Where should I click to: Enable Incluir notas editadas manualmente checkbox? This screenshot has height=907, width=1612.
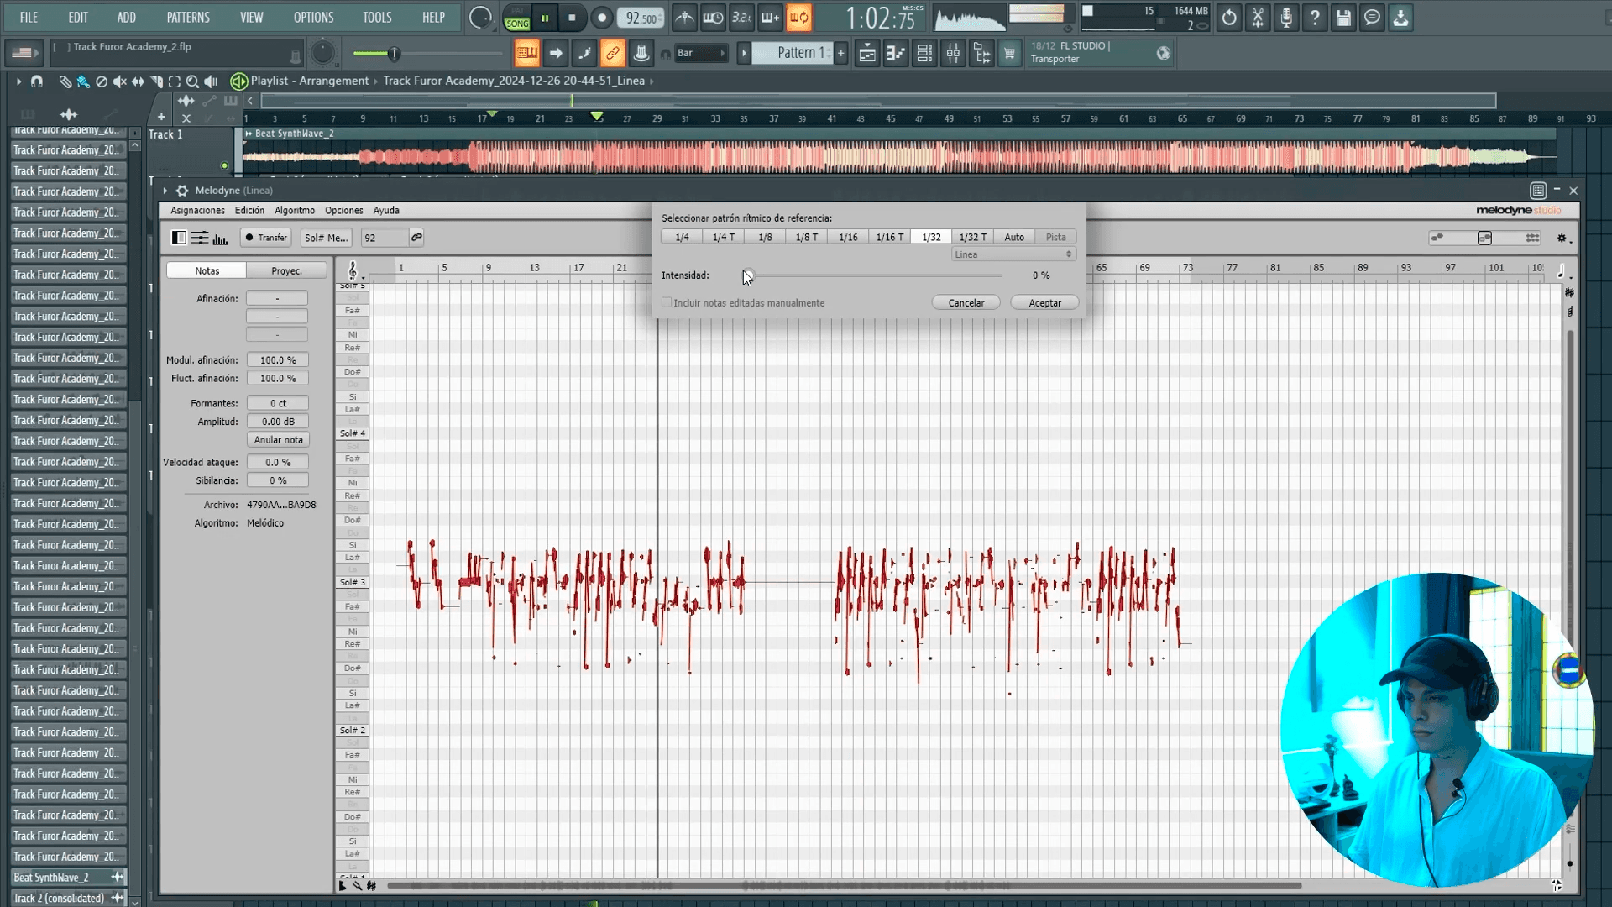pos(667,303)
